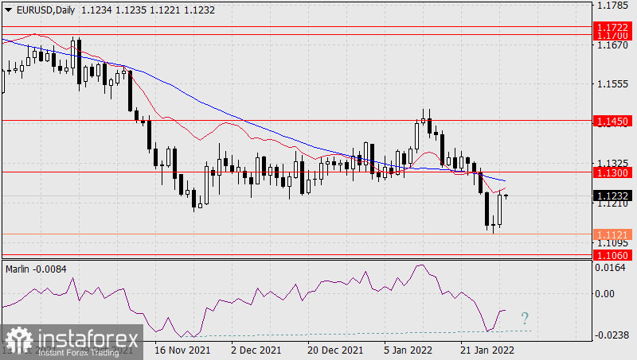Viewport: 637px width, 360px height.
Task: Click the blue question mark in Marlin panel
Action: (525, 319)
